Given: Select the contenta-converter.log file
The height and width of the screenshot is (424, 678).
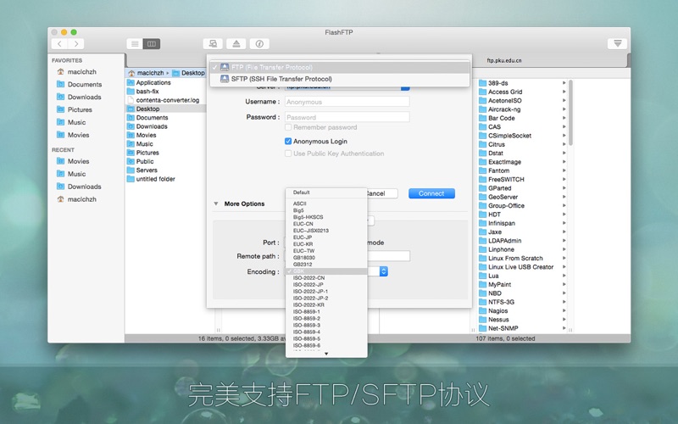Looking at the screenshot, I should (166, 100).
